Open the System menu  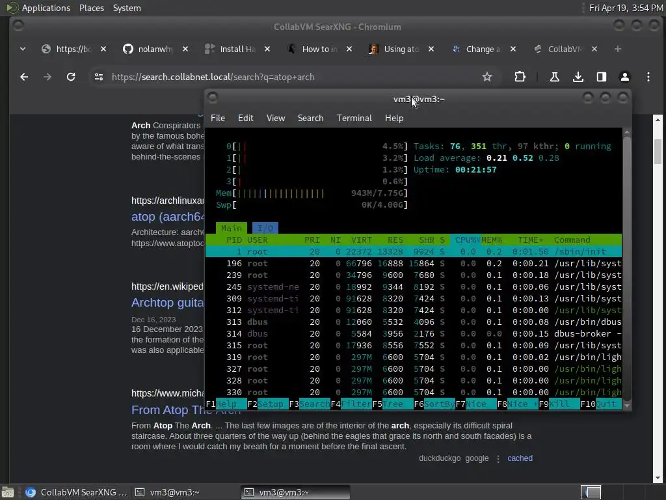127,8
